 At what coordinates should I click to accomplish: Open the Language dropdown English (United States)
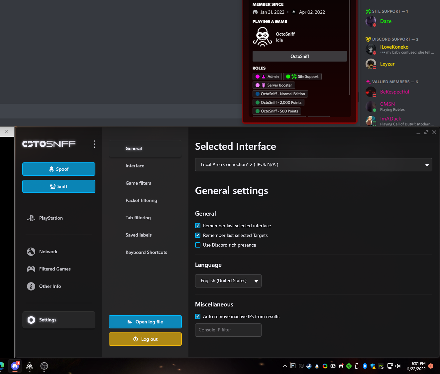point(228,281)
